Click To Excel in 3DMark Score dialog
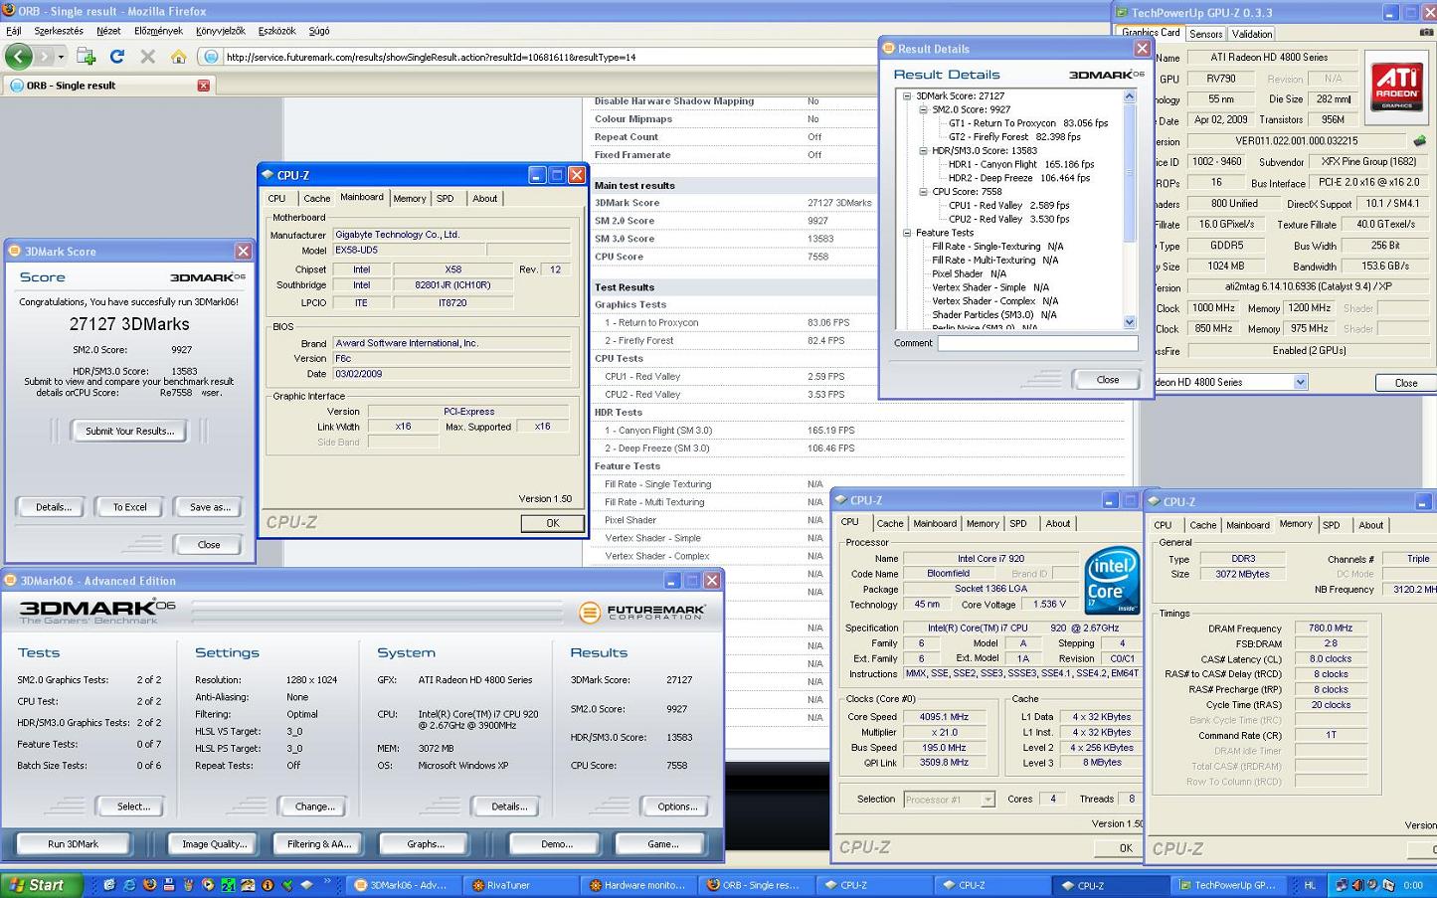1437x898 pixels. [129, 507]
